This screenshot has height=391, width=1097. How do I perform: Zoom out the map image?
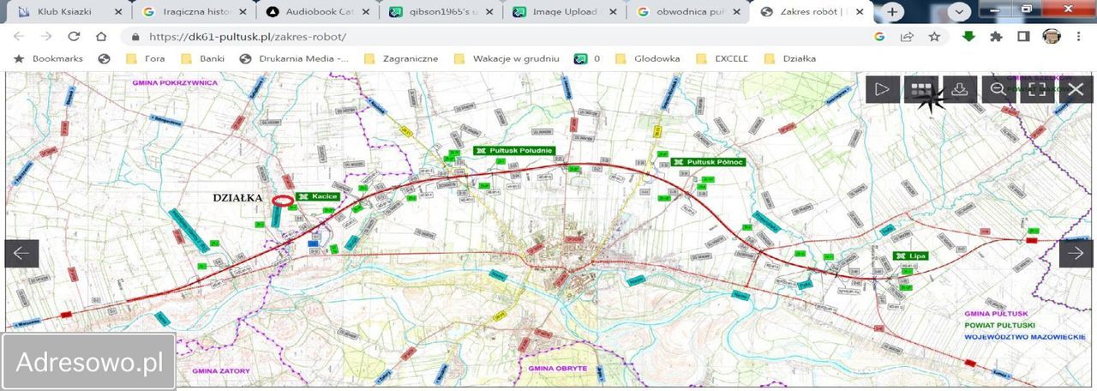(998, 89)
